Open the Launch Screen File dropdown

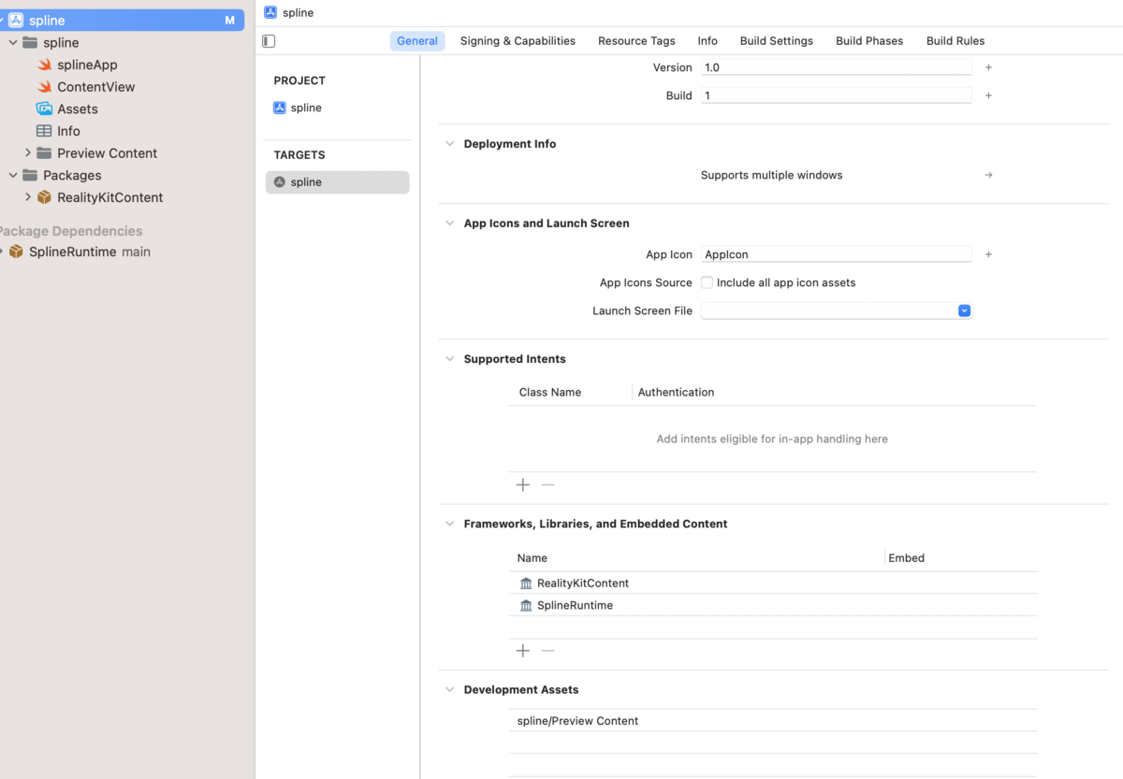pyautogui.click(x=964, y=310)
